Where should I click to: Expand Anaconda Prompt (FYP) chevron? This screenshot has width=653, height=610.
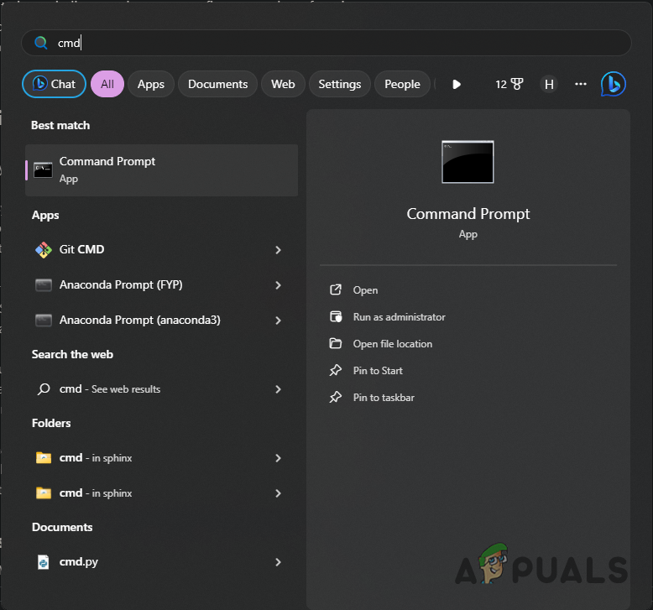coord(278,285)
